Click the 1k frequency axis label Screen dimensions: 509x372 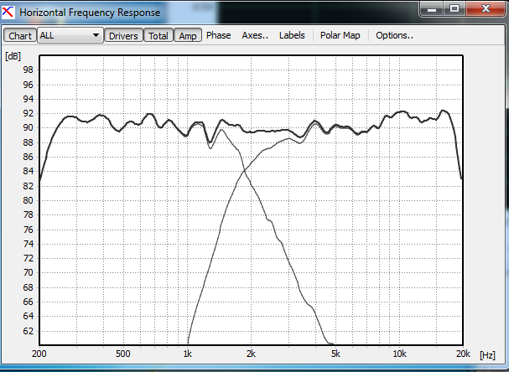(x=189, y=354)
